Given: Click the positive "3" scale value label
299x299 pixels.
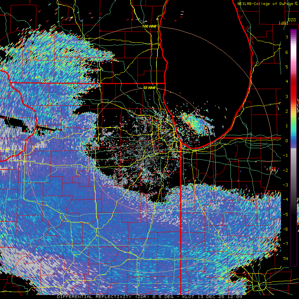Looking at the screenshot, I should coord(287,96).
